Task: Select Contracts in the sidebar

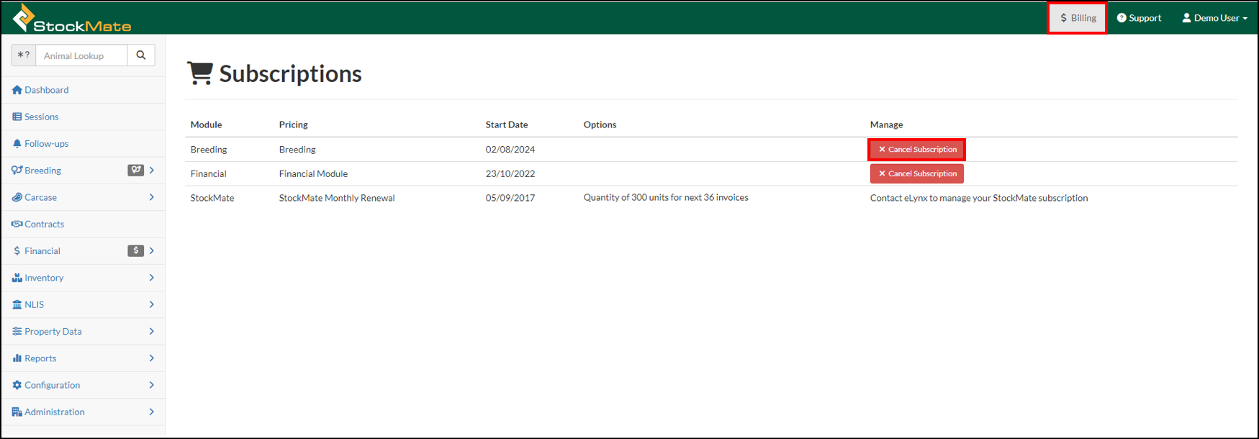Action: point(45,224)
